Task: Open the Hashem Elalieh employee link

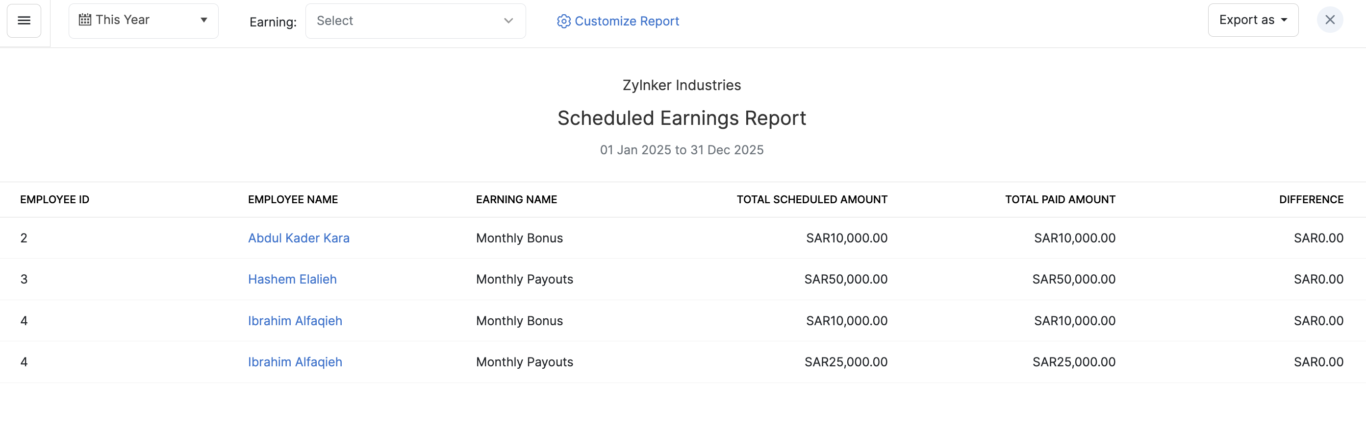Action: pyautogui.click(x=292, y=279)
